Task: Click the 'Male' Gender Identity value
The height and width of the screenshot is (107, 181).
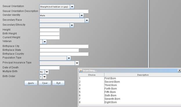Action: point(42,15)
